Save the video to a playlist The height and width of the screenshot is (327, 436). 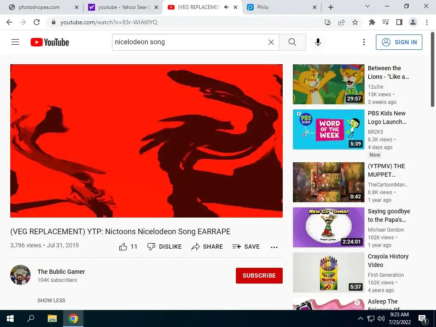pos(246,247)
